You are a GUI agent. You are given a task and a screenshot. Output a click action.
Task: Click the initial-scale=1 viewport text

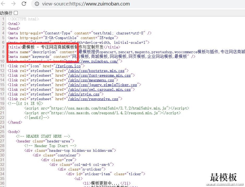(130, 43)
